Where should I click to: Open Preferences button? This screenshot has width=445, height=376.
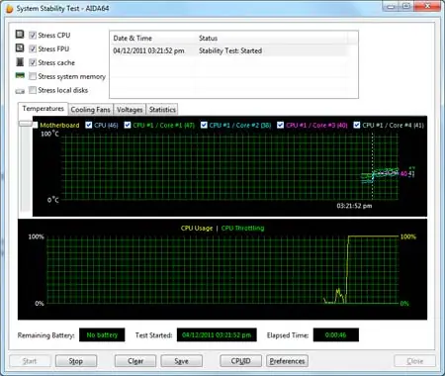click(287, 361)
